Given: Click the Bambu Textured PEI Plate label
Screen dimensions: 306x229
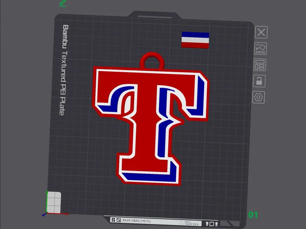Looking at the screenshot, I should (63, 70).
